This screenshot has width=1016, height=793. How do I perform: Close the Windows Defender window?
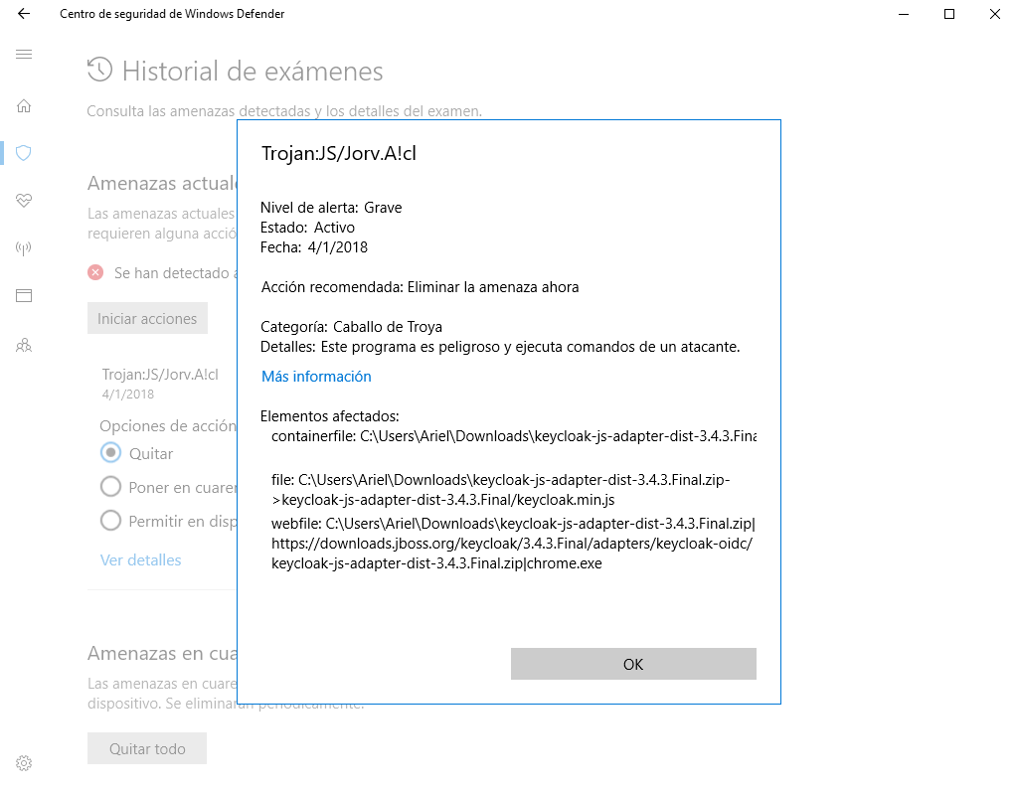click(x=994, y=14)
